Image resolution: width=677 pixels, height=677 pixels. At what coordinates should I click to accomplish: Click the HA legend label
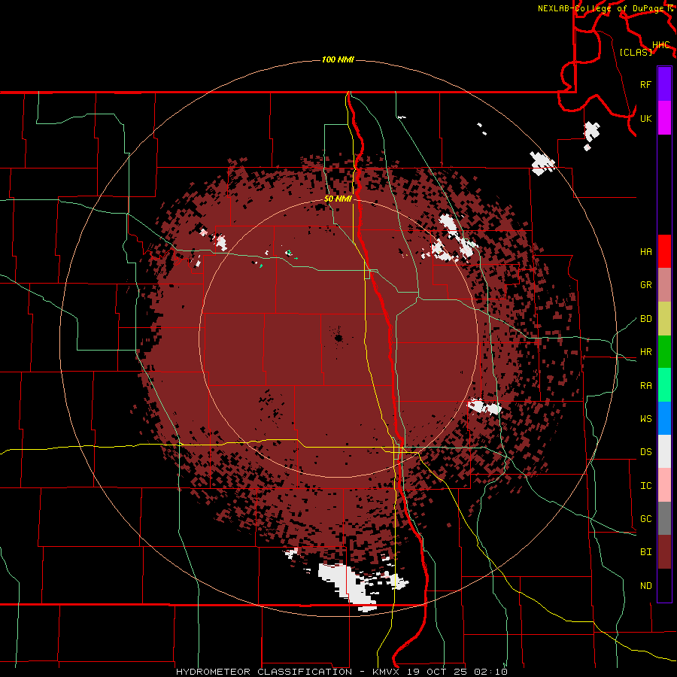(x=645, y=252)
